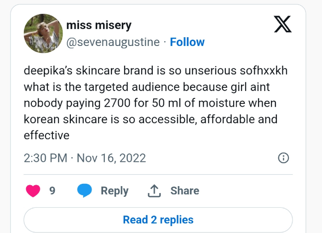Image resolution: width=322 pixels, height=233 pixels.
Task: Open miss misery's profile picture
Action: pos(43,33)
